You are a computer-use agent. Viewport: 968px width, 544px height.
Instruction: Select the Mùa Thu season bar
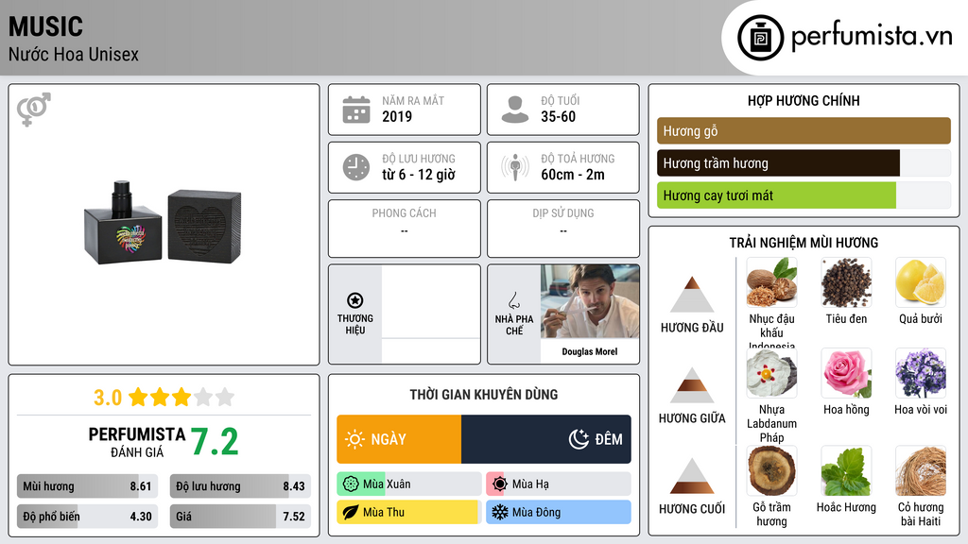point(409,512)
